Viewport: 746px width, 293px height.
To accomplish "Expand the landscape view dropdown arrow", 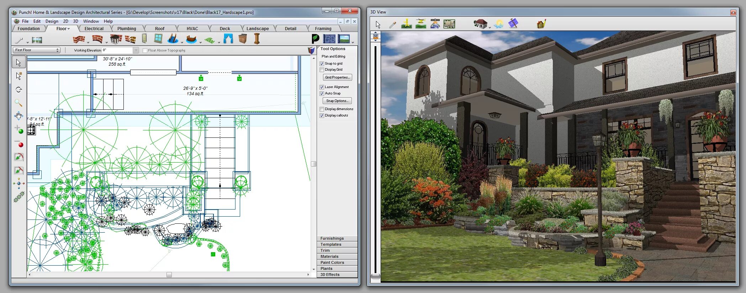I will [353, 43].
